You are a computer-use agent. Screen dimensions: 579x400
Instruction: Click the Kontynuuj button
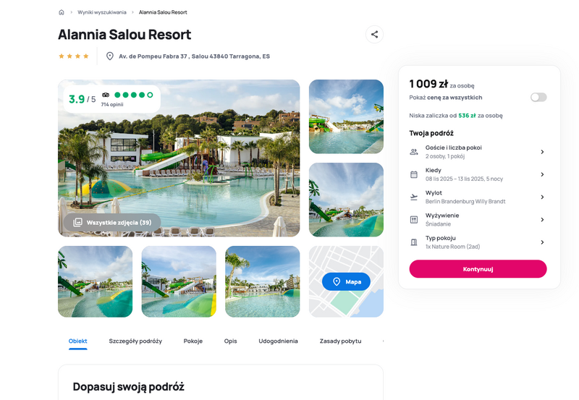click(x=478, y=269)
